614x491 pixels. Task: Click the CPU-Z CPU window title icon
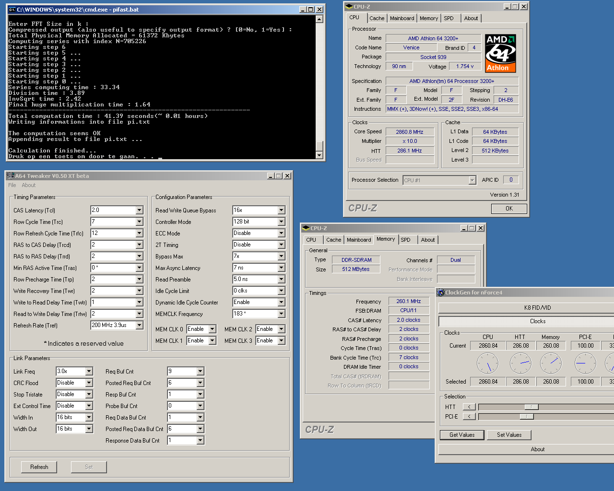[x=349, y=7]
